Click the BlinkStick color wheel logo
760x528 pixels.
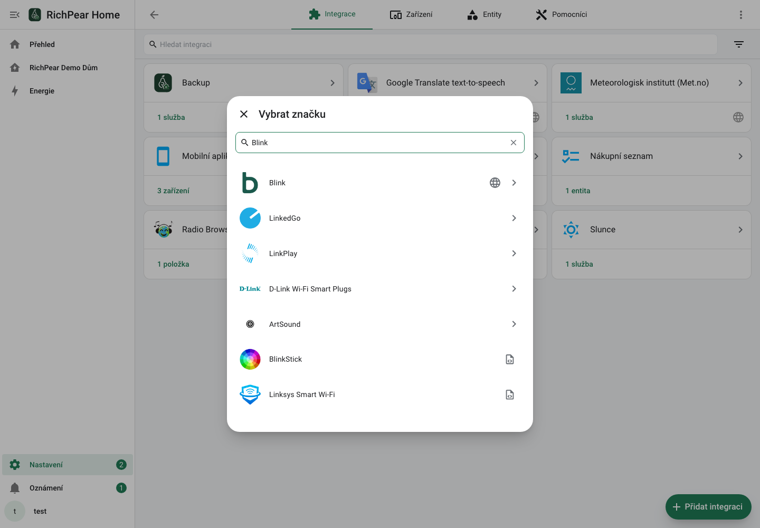click(250, 359)
